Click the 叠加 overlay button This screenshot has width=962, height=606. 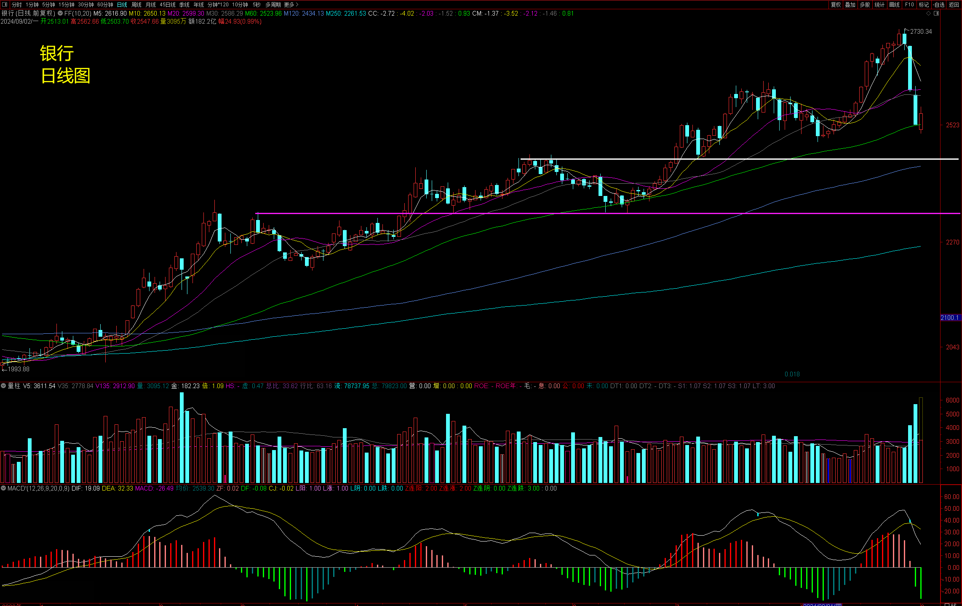tap(850, 5)
